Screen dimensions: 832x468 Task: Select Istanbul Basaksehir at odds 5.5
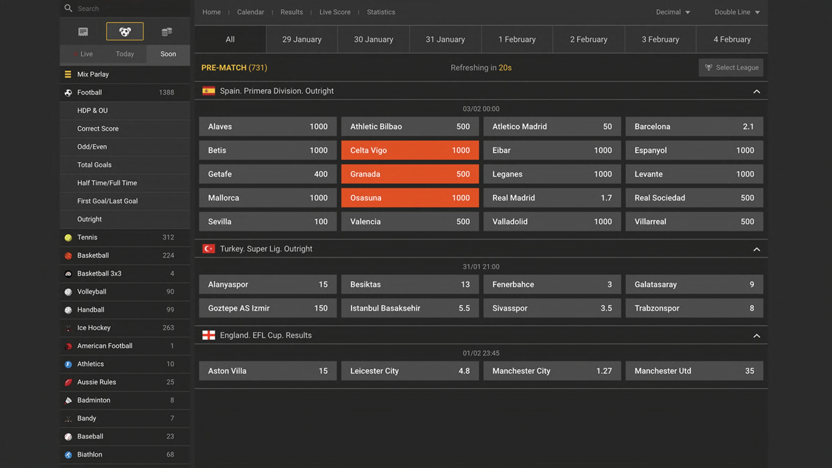click(410, 308)
